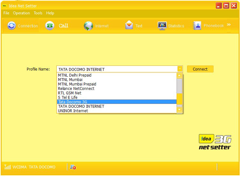Minimize the Idea Net Setter window

tap(219, 6)
